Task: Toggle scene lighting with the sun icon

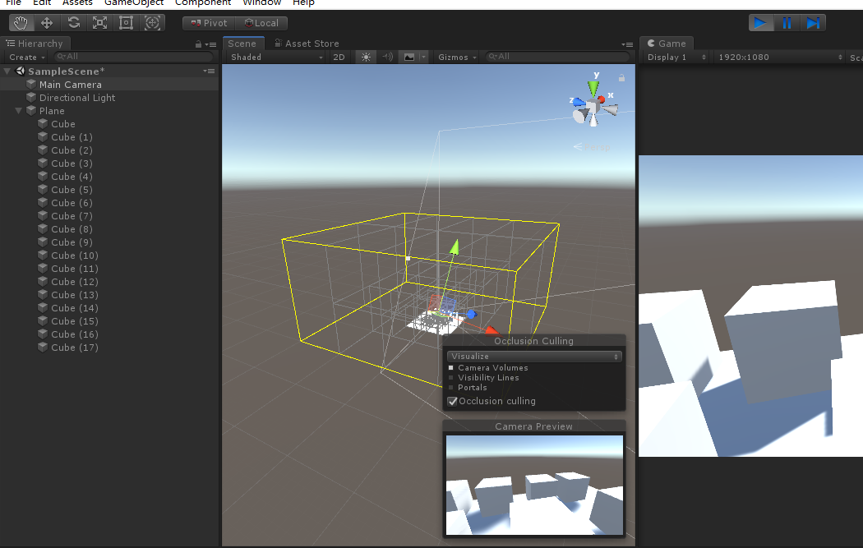Action: click(366, 57)
